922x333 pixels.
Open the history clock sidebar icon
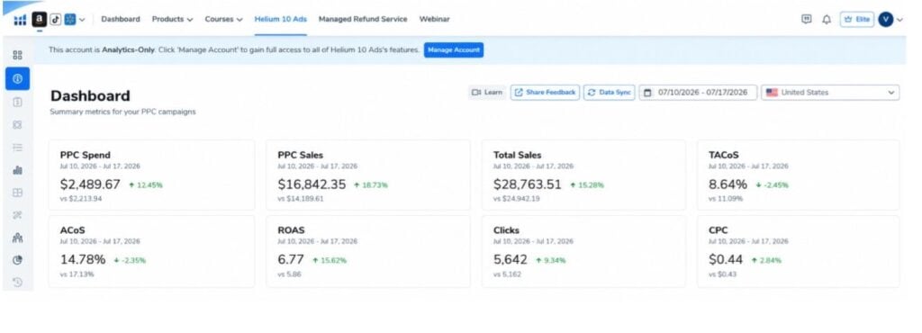coord(17,283)
